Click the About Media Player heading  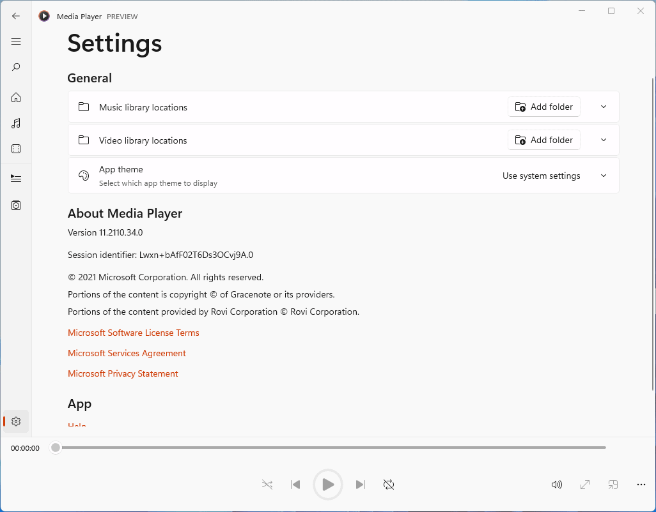click(125, 213)
